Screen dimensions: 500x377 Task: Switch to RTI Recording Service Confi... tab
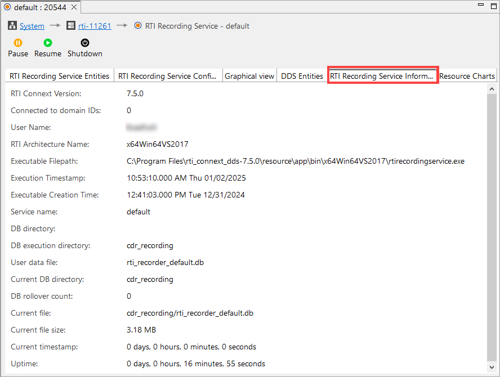tap(167, 76)
